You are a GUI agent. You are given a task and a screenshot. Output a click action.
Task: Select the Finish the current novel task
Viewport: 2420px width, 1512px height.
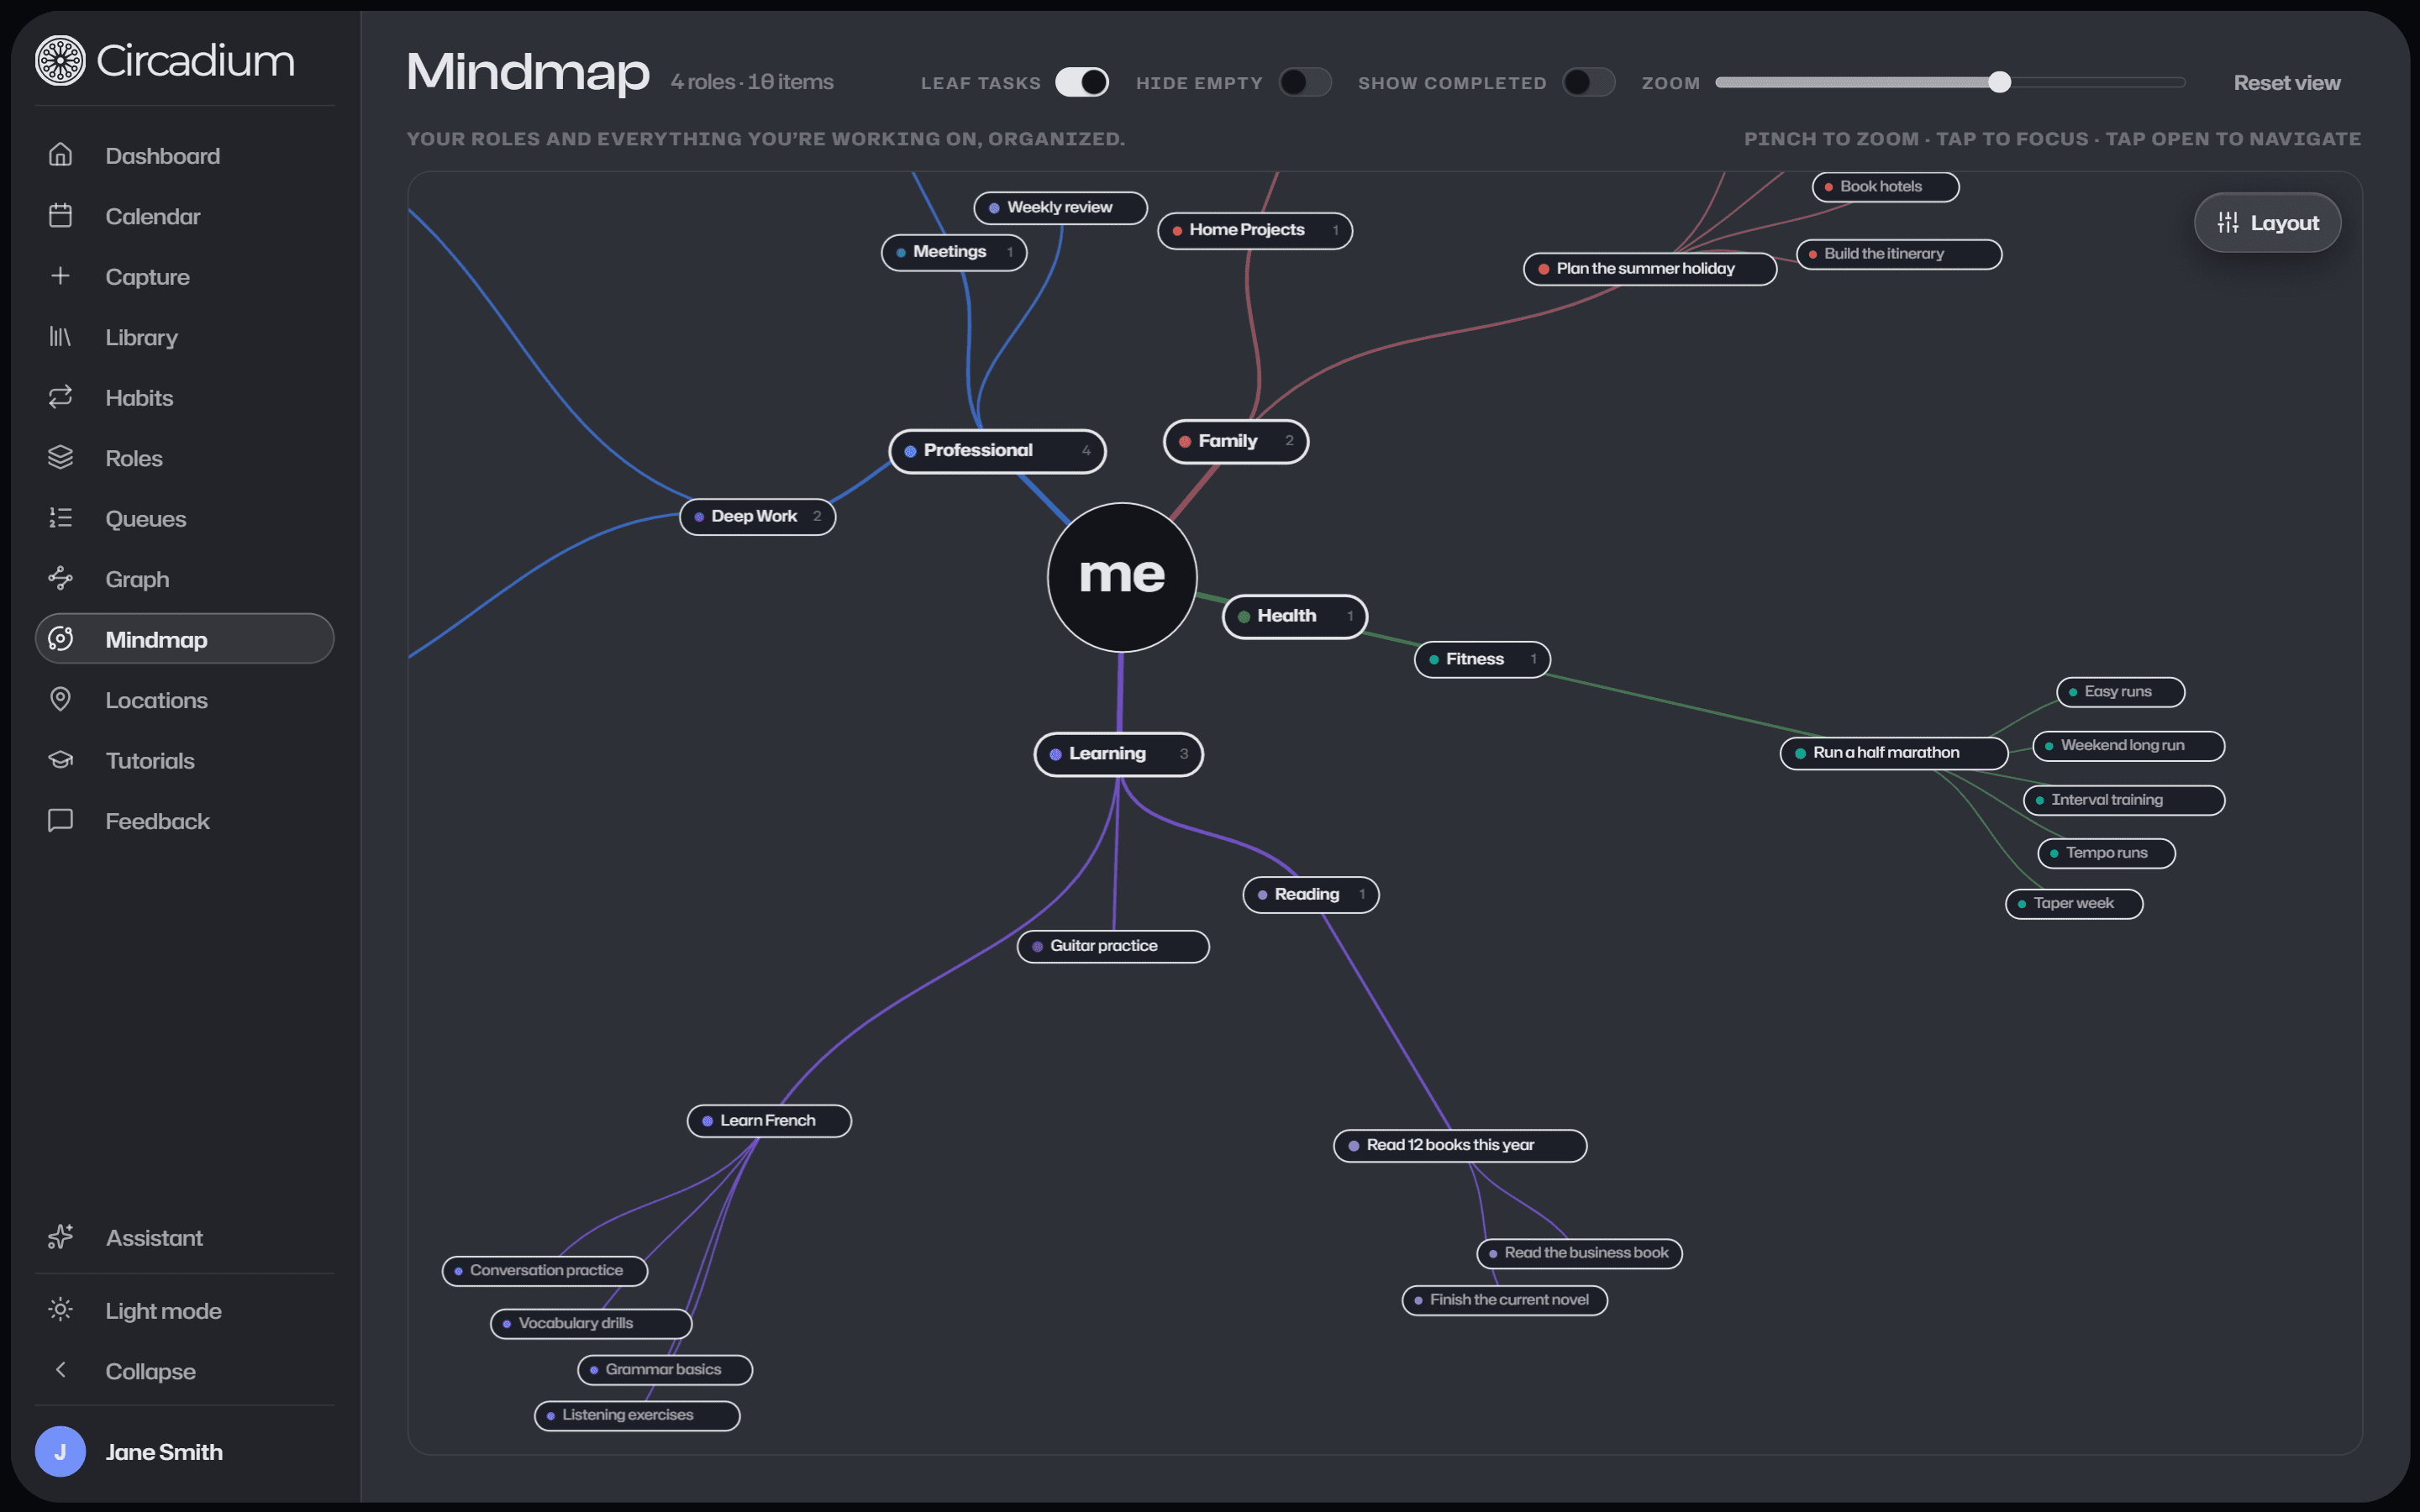(x=1504, y=1300)
